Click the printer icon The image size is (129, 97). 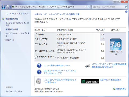coord(88,66)
